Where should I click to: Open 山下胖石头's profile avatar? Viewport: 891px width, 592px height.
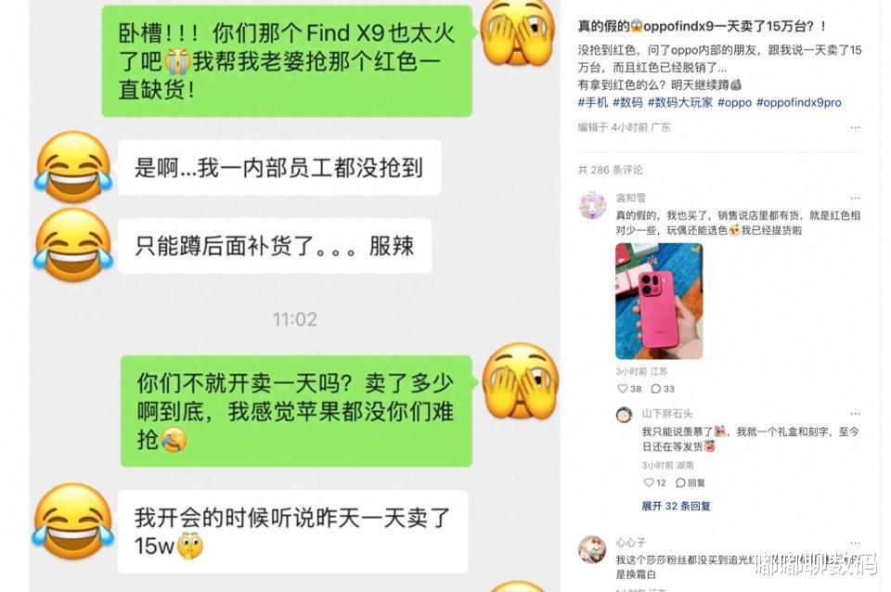625,415
